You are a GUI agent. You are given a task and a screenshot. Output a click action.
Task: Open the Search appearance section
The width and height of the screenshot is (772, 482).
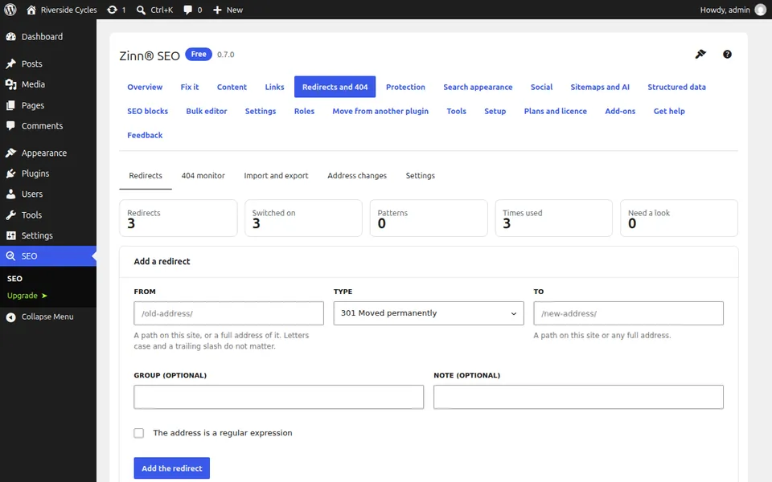click(x=478, y=87)
